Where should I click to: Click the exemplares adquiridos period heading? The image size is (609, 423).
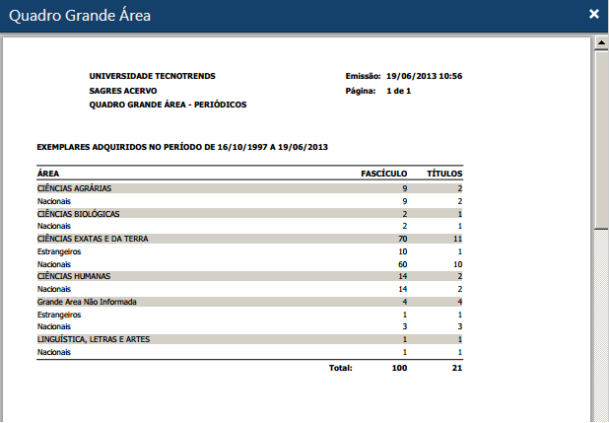[182, 147]
